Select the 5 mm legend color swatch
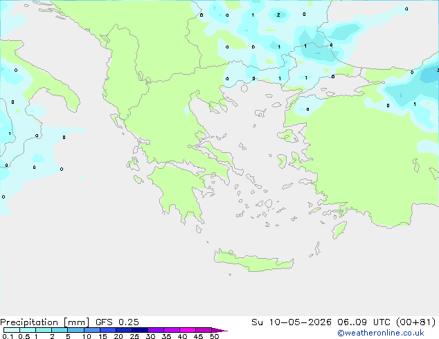The height and width of the screenshot is (339, 439). pyautogui.click(x=75, y=330)
